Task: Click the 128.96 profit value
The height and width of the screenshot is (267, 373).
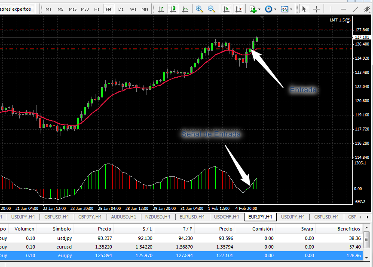Action: coord(354,255)
